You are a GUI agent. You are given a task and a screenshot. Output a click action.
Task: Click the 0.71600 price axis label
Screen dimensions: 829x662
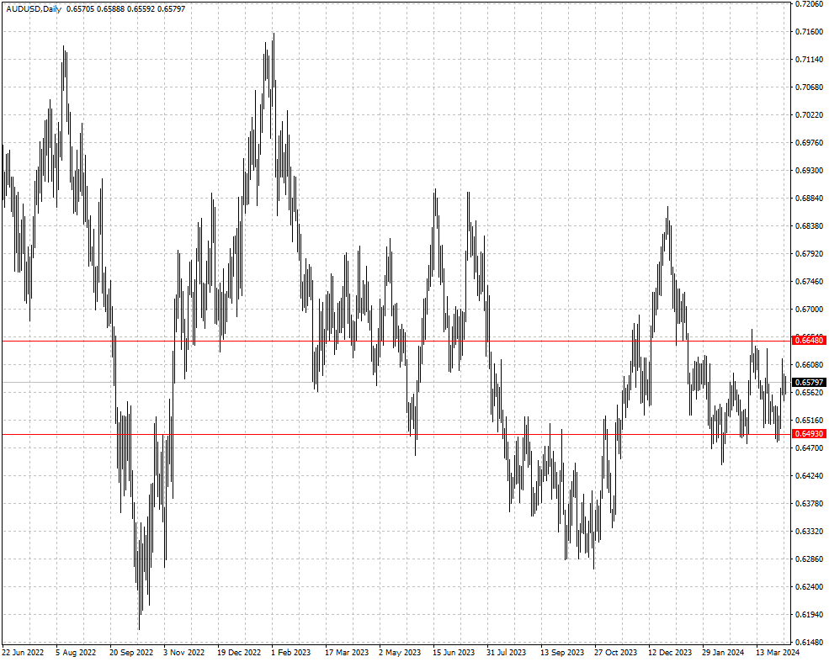810,32
